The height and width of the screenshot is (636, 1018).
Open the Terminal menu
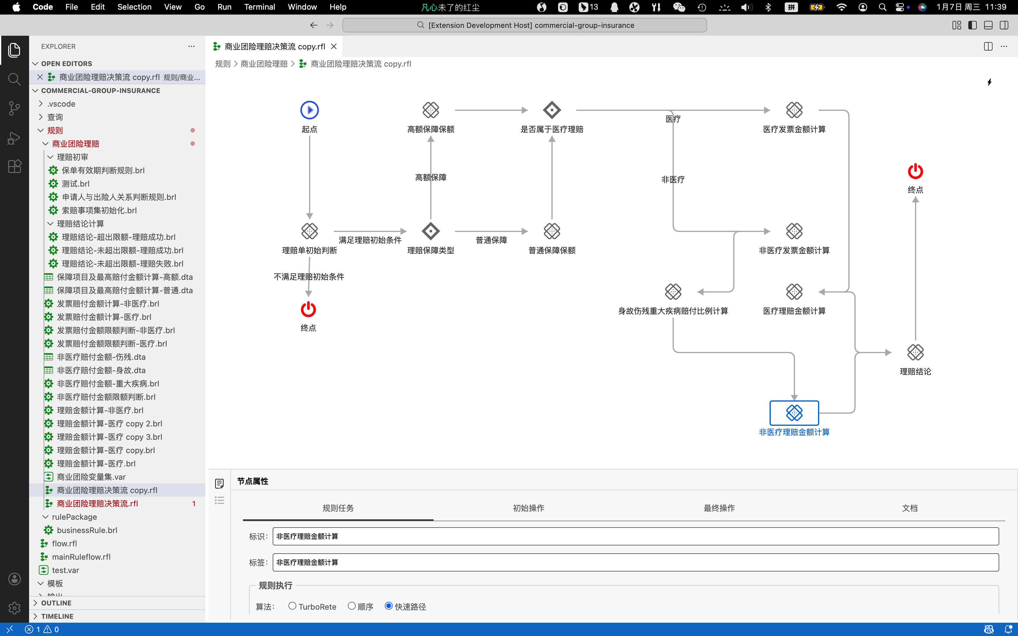click(x=259, y=7)
